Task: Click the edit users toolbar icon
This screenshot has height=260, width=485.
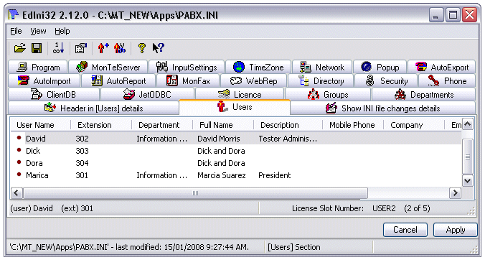Action: [120, 48]
